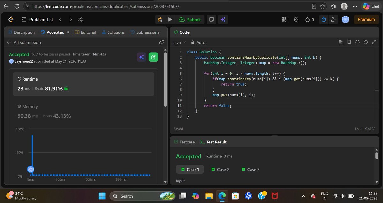Viewport: 383px width, 203px height.
Task: Switch to the Editorial tab
Action: point(85,32)
